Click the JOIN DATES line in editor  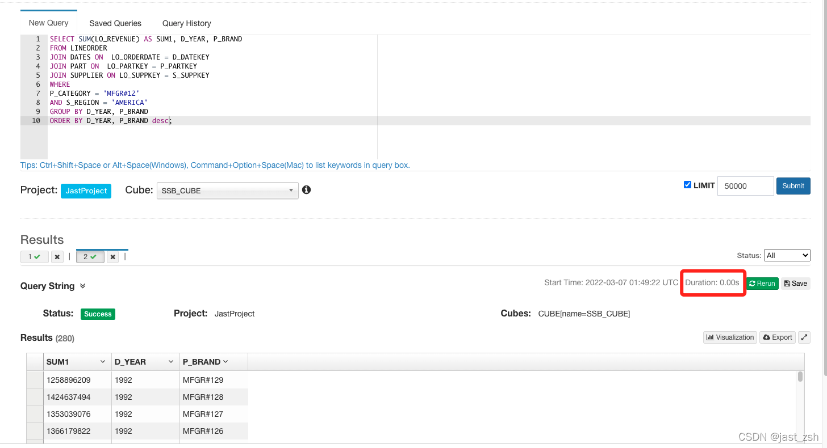click(130, 57)
